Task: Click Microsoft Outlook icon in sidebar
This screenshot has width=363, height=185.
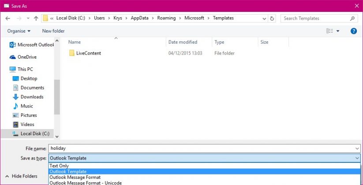Action: [12, 44]
